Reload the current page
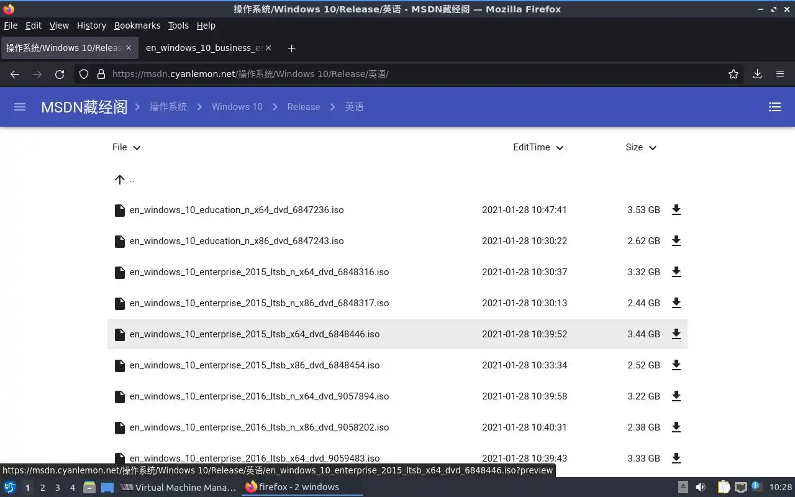The image size is (795, 497). tap(60, 74)
